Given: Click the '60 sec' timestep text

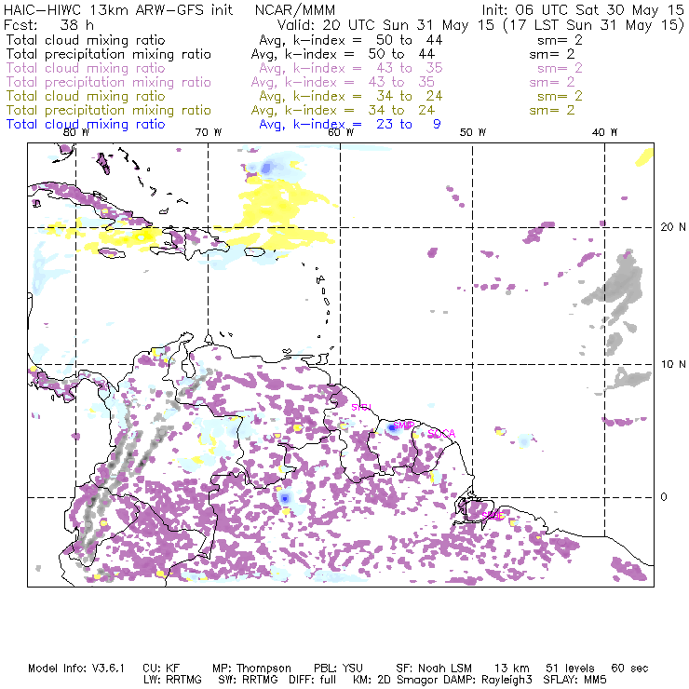Looking at the screenshot, I should [629, 669].
